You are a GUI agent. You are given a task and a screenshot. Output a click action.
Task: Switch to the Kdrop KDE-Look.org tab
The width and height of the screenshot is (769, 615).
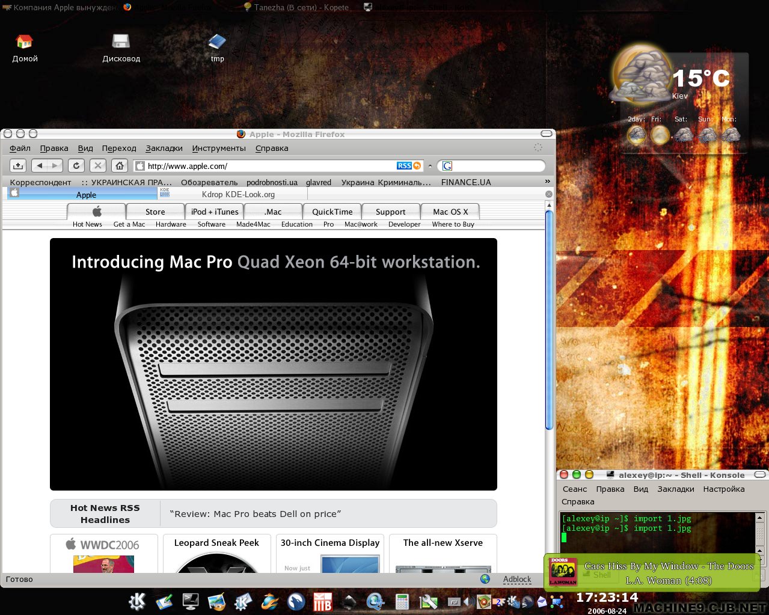point(232,194)
